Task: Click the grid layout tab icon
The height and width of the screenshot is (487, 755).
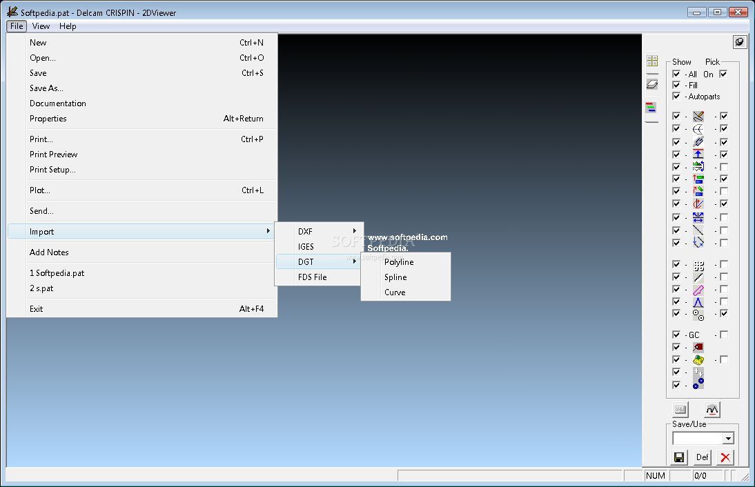Action: [x=652, y=61]
